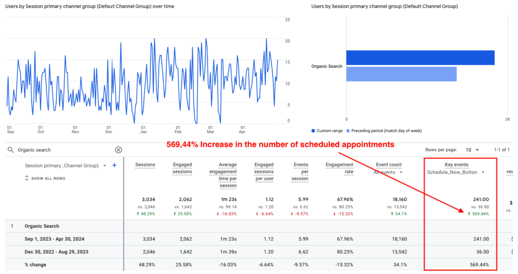
Task: Click the line chart title text
Action: point(90,6)
